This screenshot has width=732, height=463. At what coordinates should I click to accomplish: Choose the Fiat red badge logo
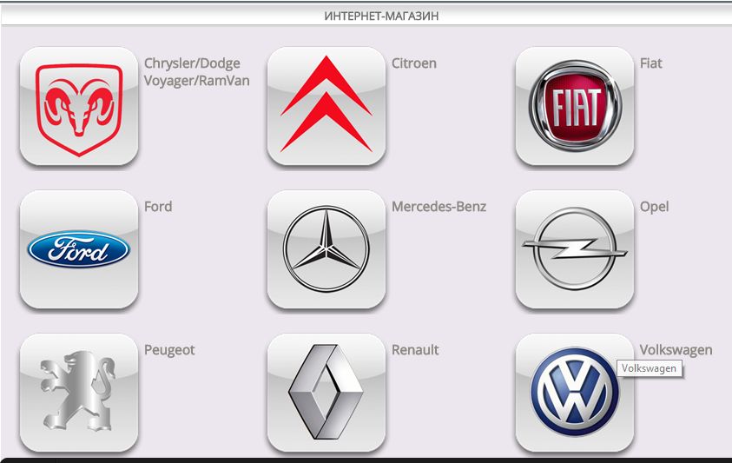point(575,106)
